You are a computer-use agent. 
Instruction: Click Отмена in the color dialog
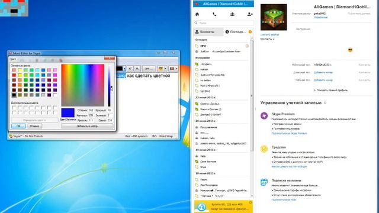coord(34,126)
